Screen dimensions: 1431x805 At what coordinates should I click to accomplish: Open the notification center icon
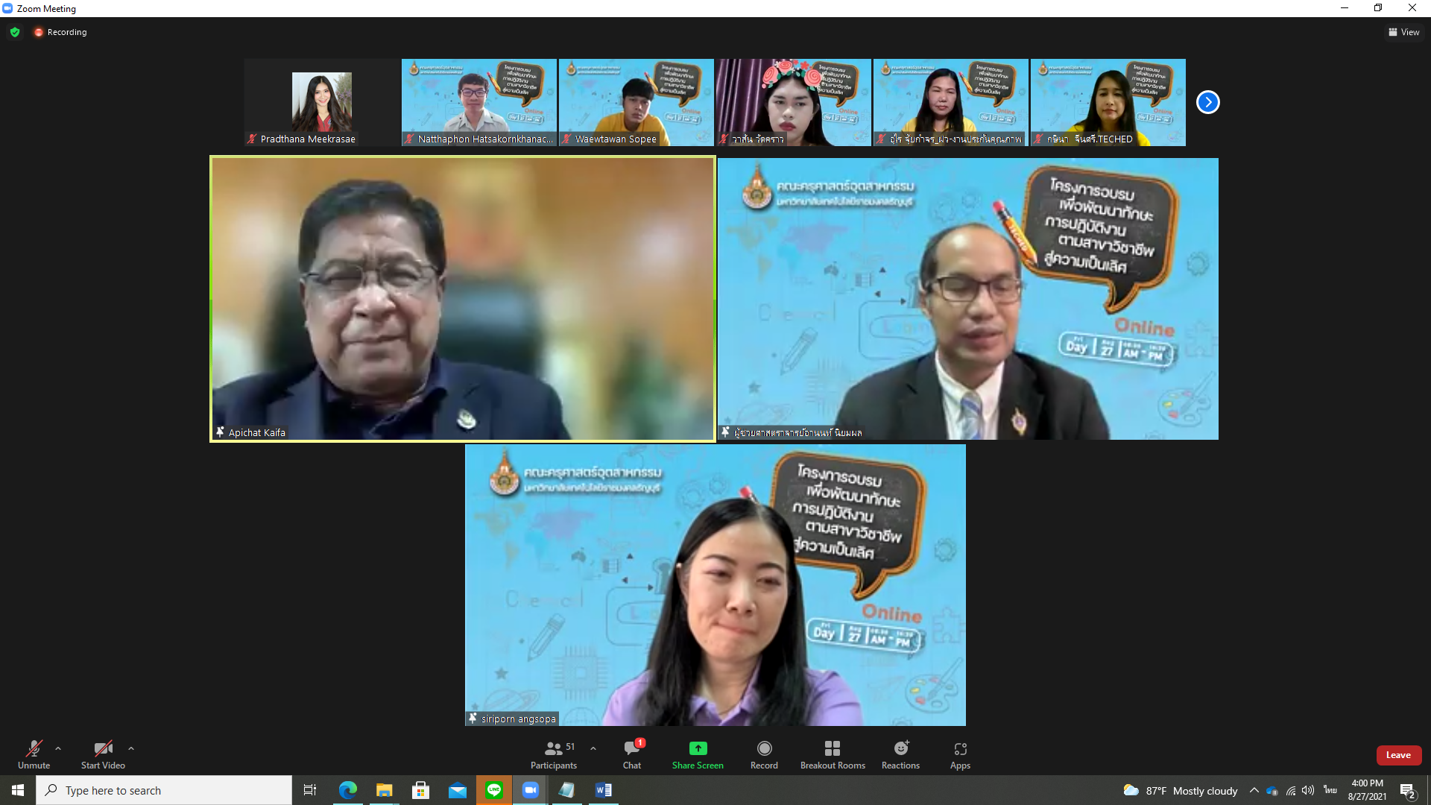(x=1407, y=790)
